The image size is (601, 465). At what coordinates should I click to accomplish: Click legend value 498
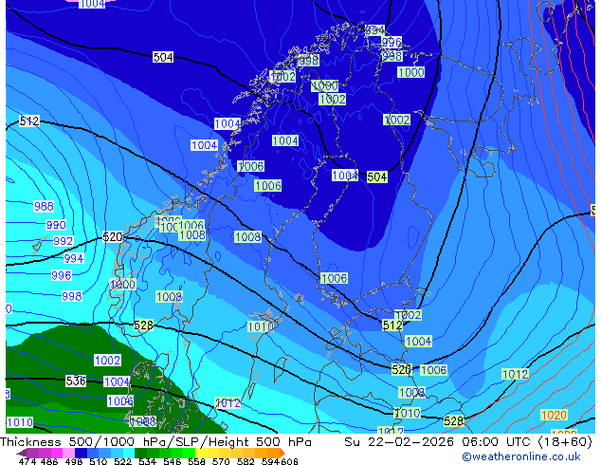(74, 461)
